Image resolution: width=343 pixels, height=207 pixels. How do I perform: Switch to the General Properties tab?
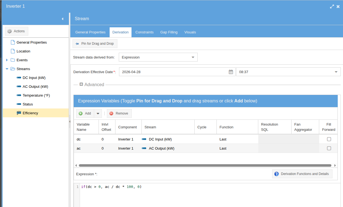pyautogui.click(x=90, y=32)
